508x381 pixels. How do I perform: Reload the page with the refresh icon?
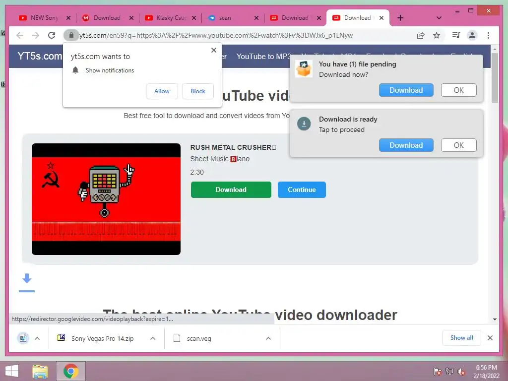tap(52, 35)
